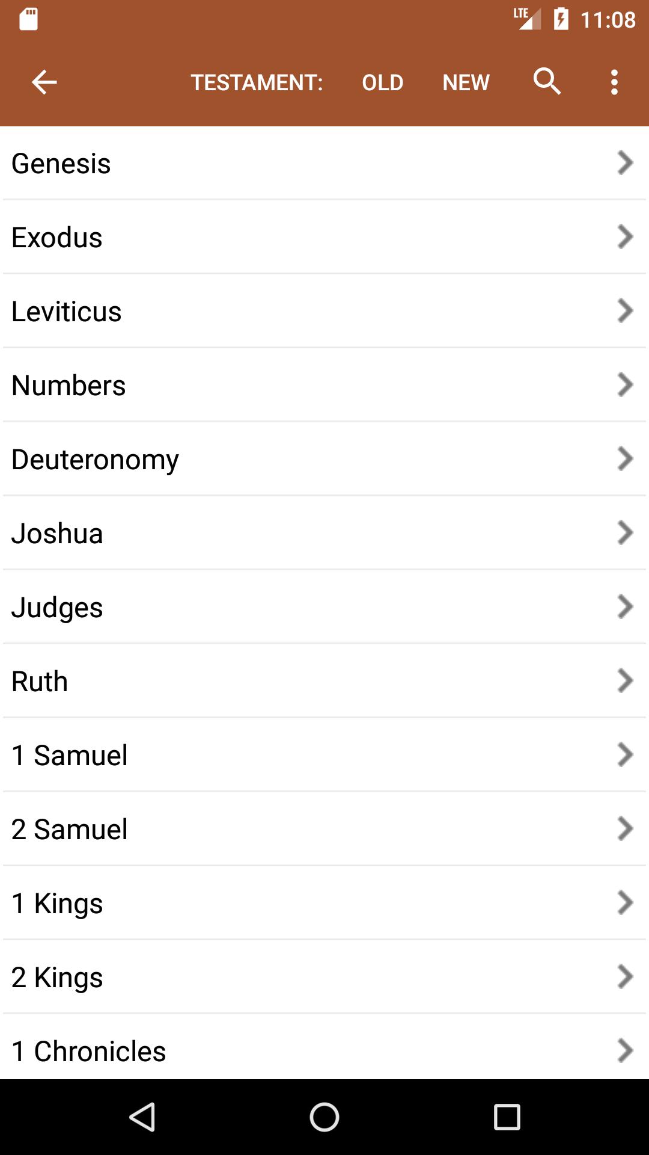This screenshot has width=649, height=1155.
Task: Tap the Android back navigation button
Action: point(143,1117)
